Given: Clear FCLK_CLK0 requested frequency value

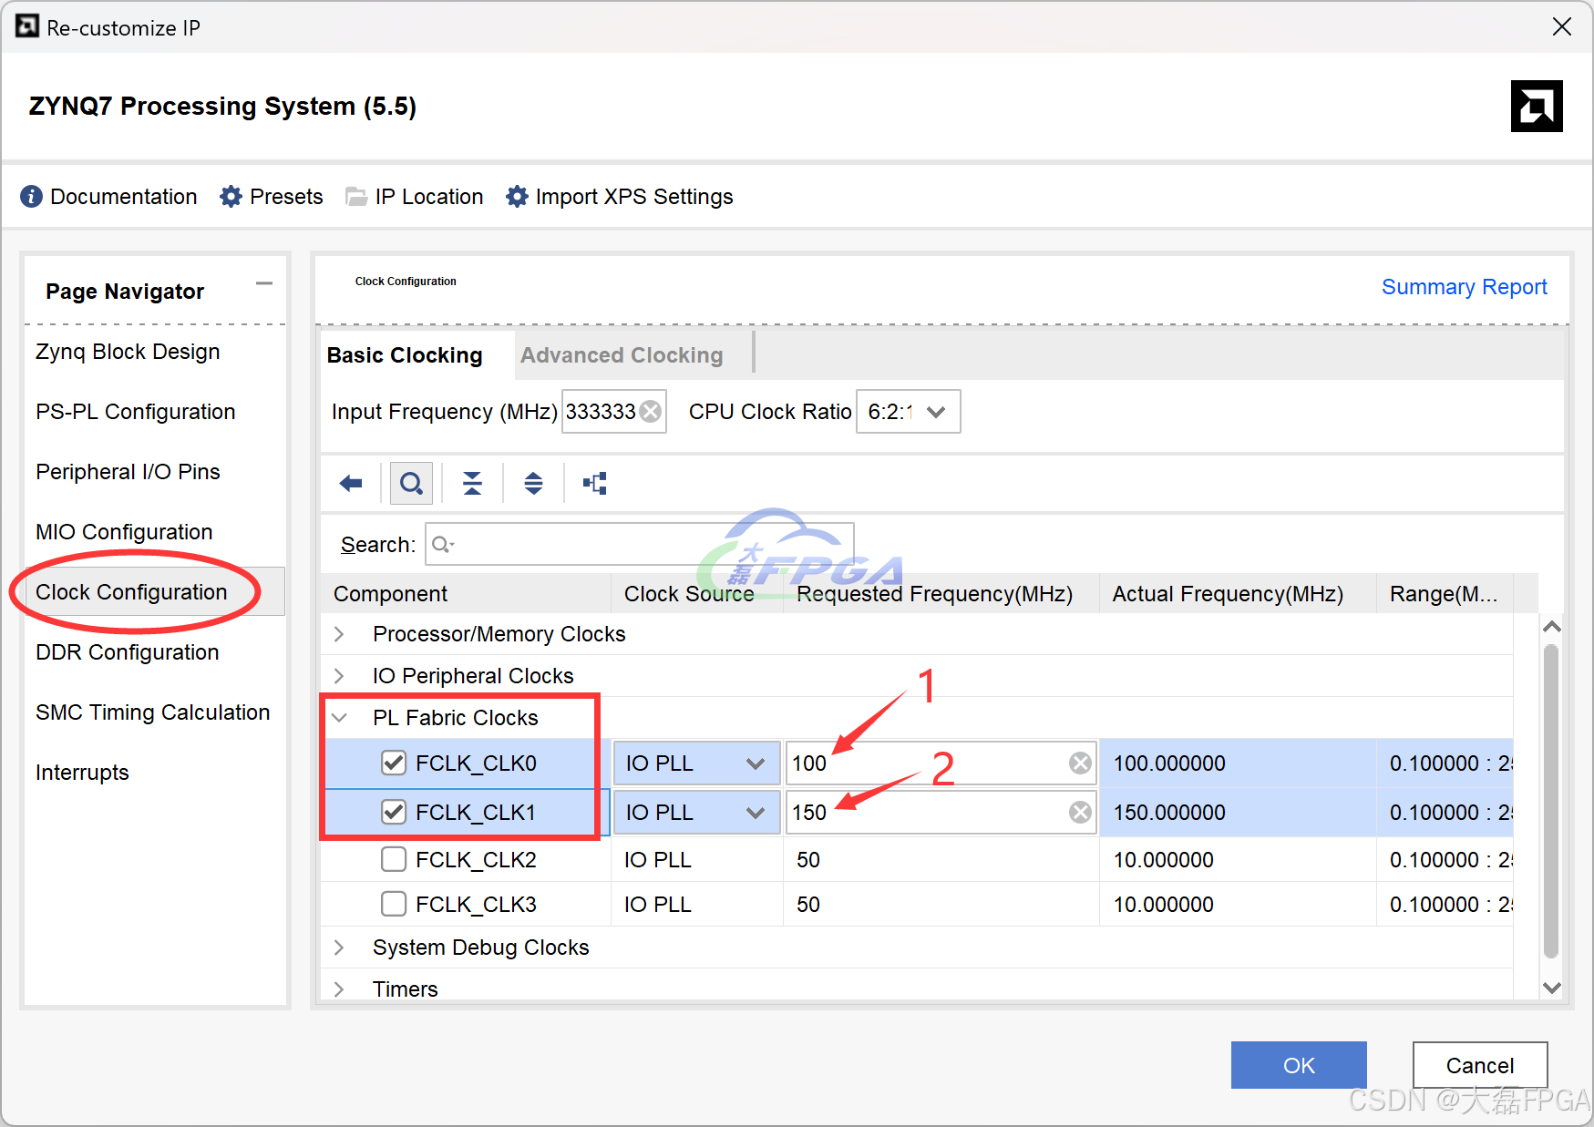Looking at the screenshot, I should 1080,763.
